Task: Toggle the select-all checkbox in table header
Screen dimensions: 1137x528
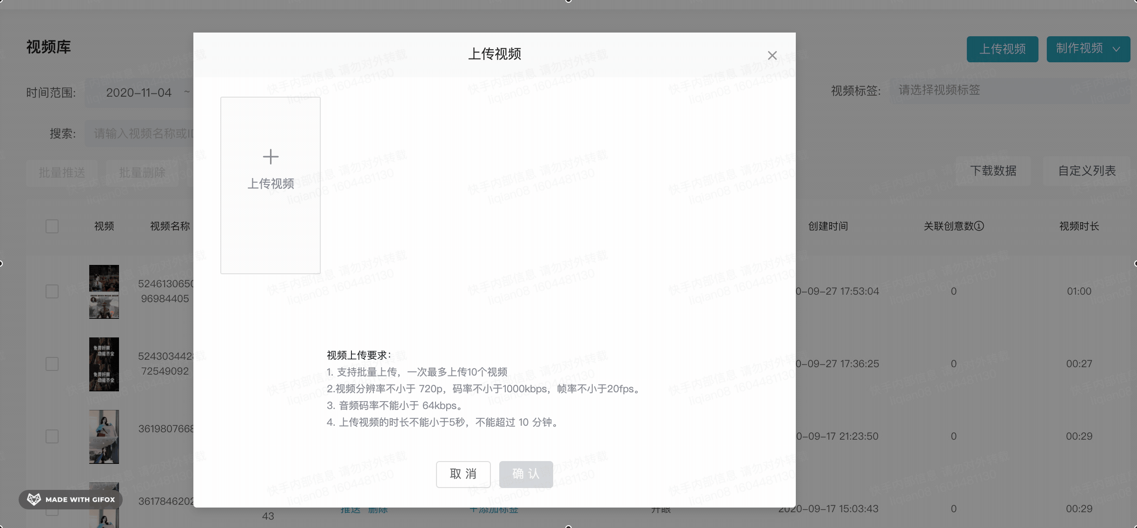Action: (x=52, y=226)
